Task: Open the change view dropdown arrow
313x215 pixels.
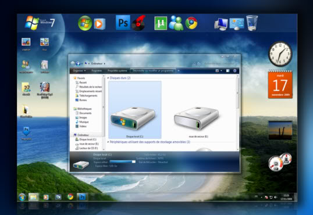Action: tap(221, 71)
